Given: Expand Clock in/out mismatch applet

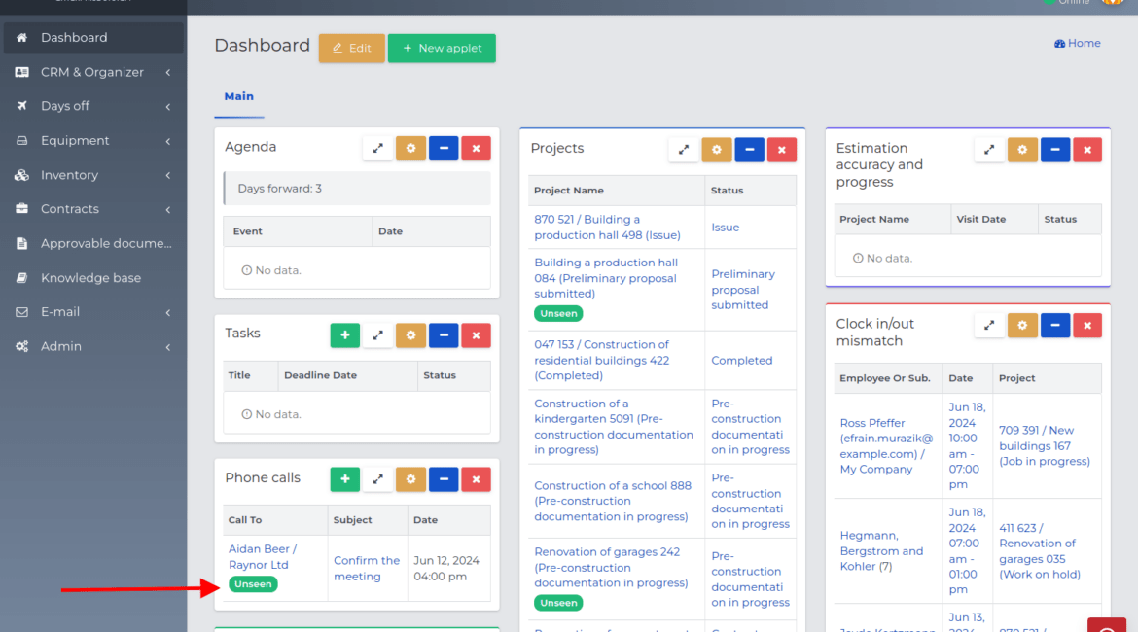Looking at the screenshot, I should coord(989,326).
